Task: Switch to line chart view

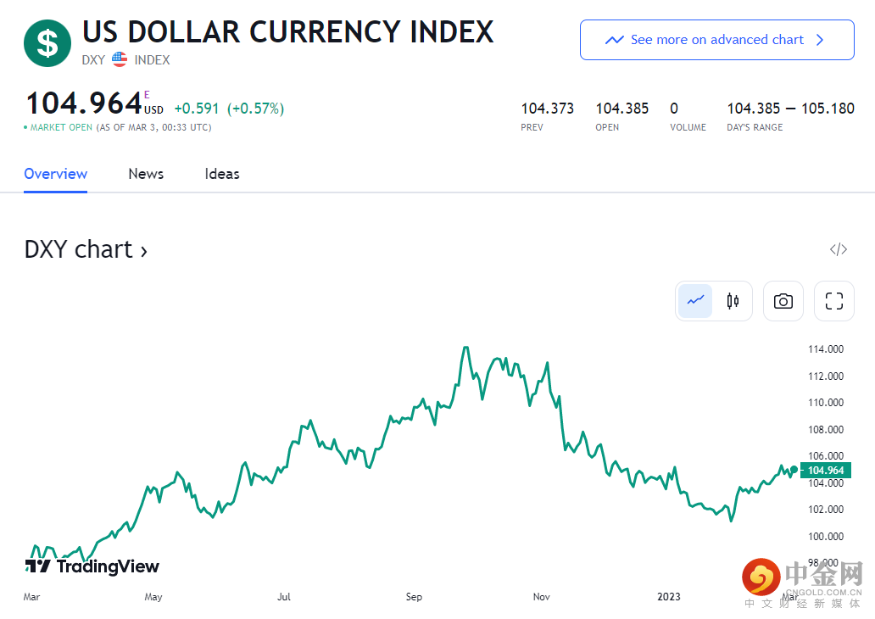Action: pyautogui.click(x=696, y=301)
